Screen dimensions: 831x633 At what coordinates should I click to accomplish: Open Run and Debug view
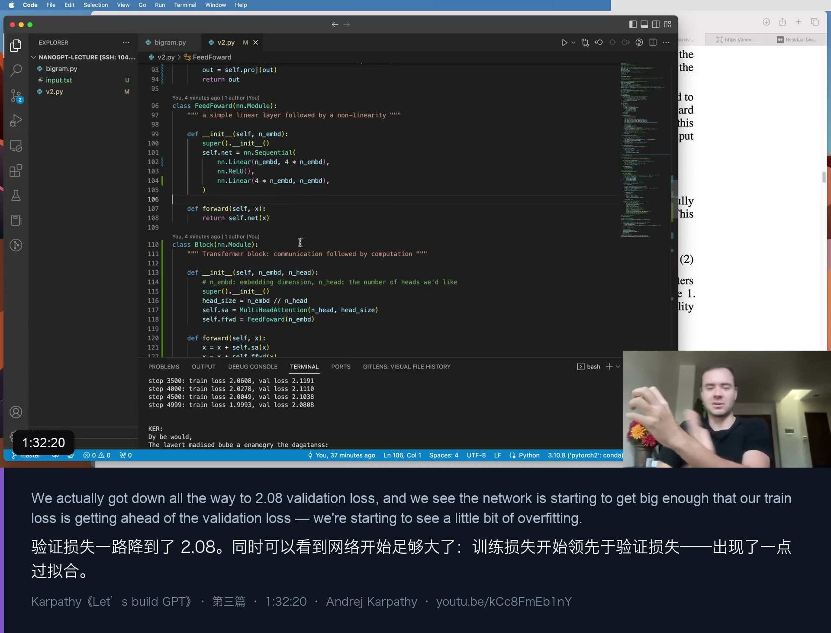coord(16,120)
